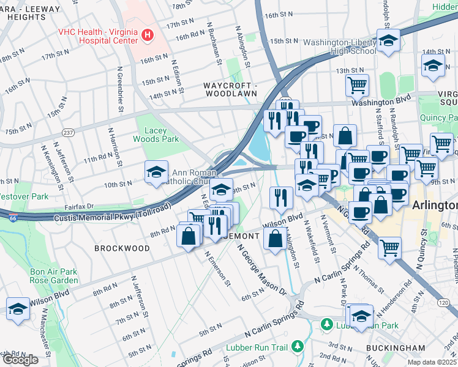Click the shopping bag marker left of the Arlington label
Viewport: 458px width, 367px height.
(x=381, y=207)
